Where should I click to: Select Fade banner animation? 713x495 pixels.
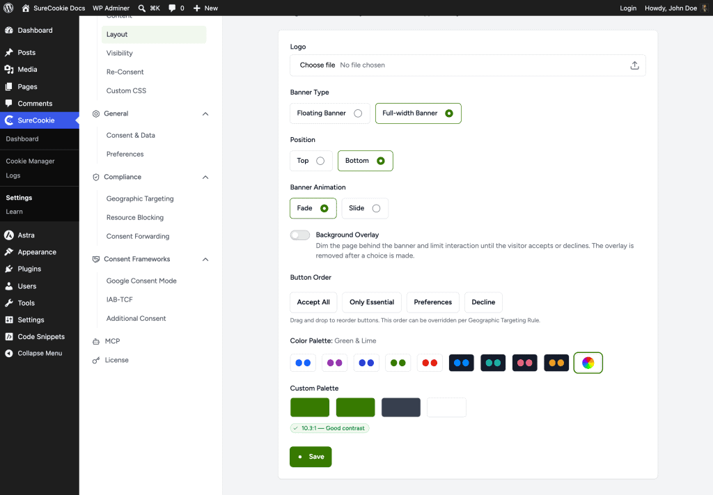point(313,208)
